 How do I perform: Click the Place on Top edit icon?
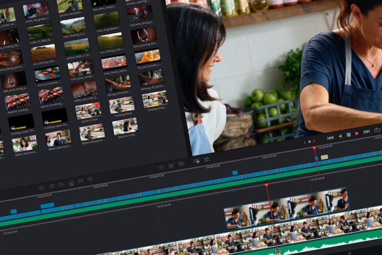pyautogui.click(x=81, y=181)
